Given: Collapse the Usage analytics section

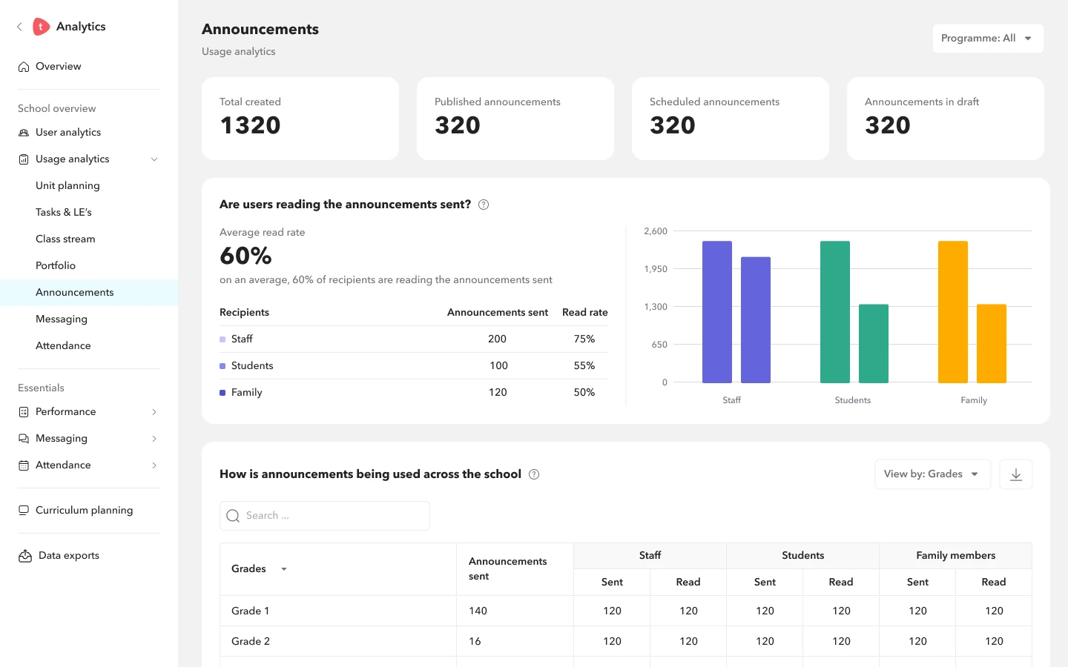Looking at the screenshot, I should point(154,159).
